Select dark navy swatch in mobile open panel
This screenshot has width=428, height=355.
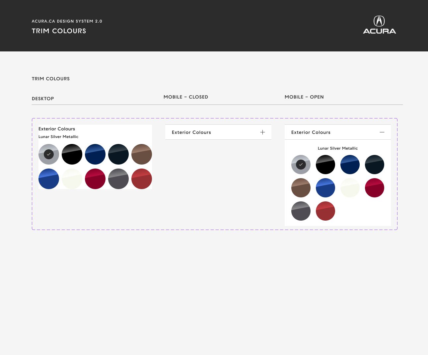(x=350, y=165)
